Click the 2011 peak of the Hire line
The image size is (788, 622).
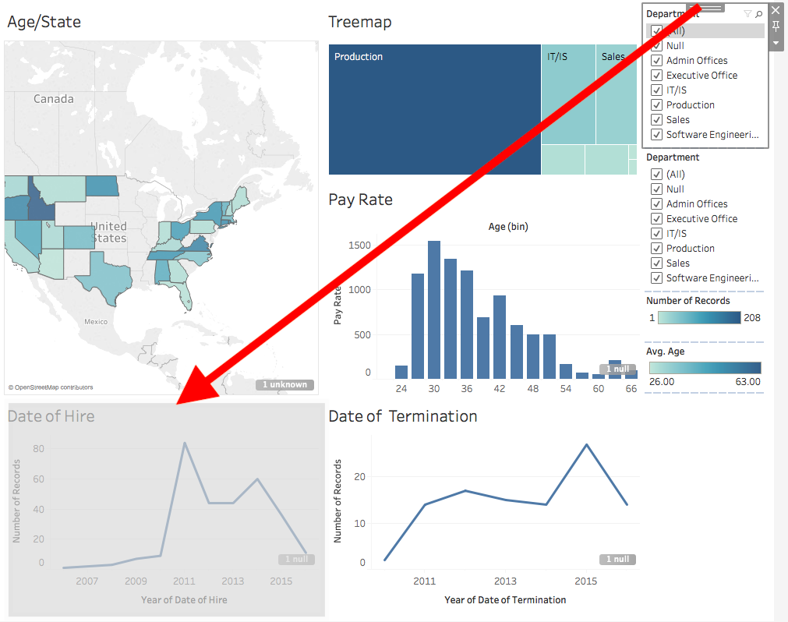coord(185,444)
